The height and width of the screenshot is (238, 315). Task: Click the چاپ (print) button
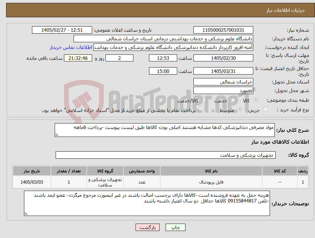tap(175, 227)
